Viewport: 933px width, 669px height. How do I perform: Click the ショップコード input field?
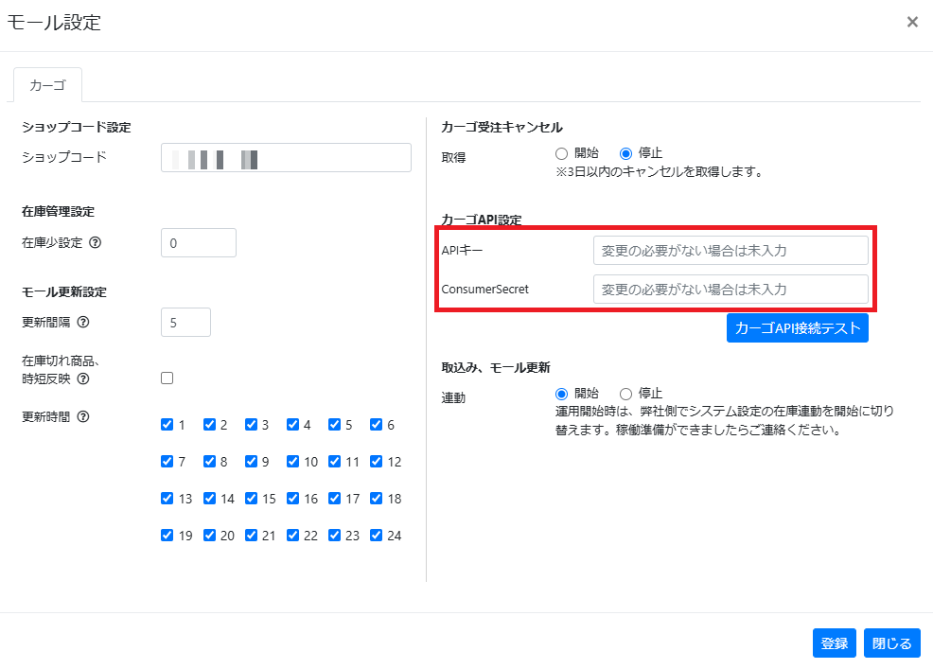[286, 158]
